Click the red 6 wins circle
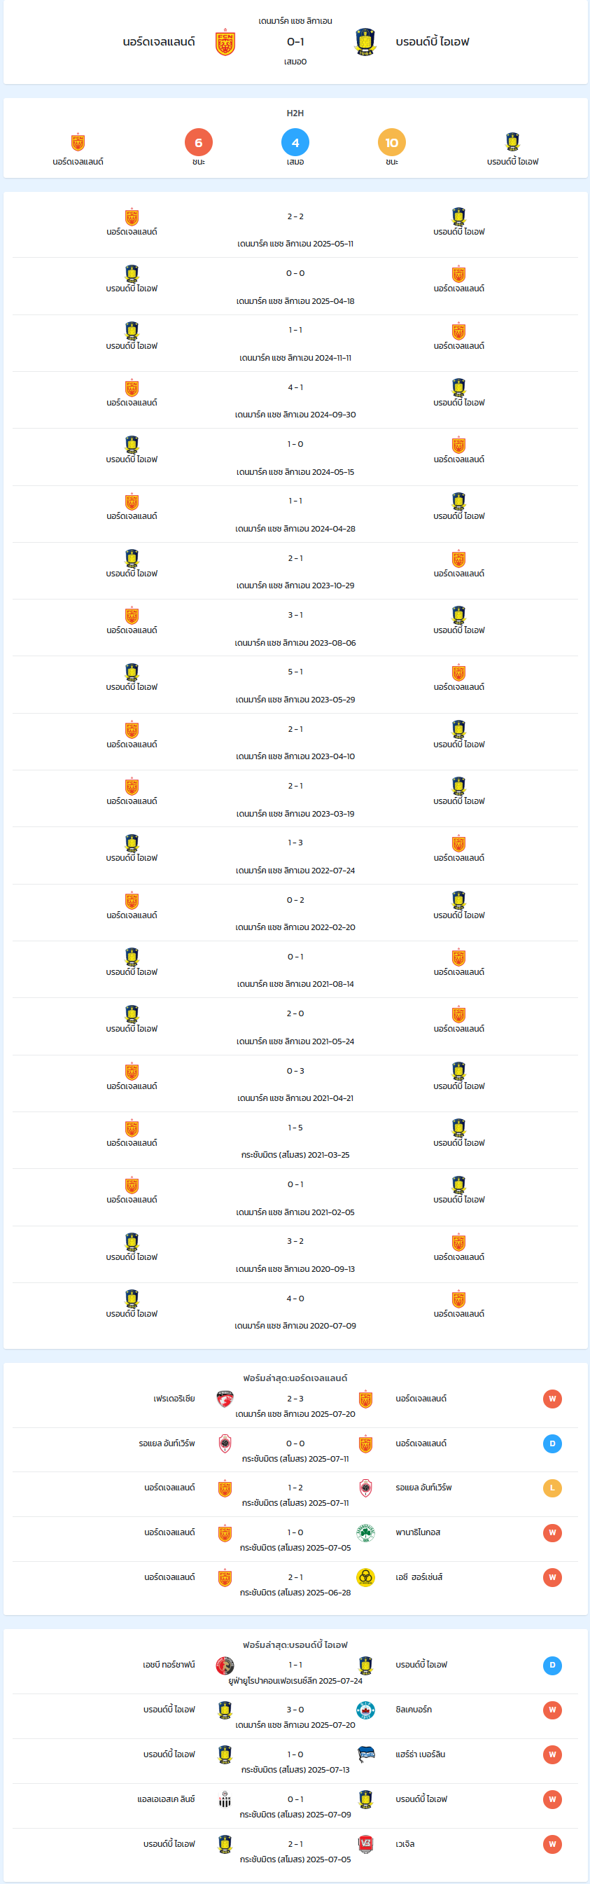 (x=199, y=143)
